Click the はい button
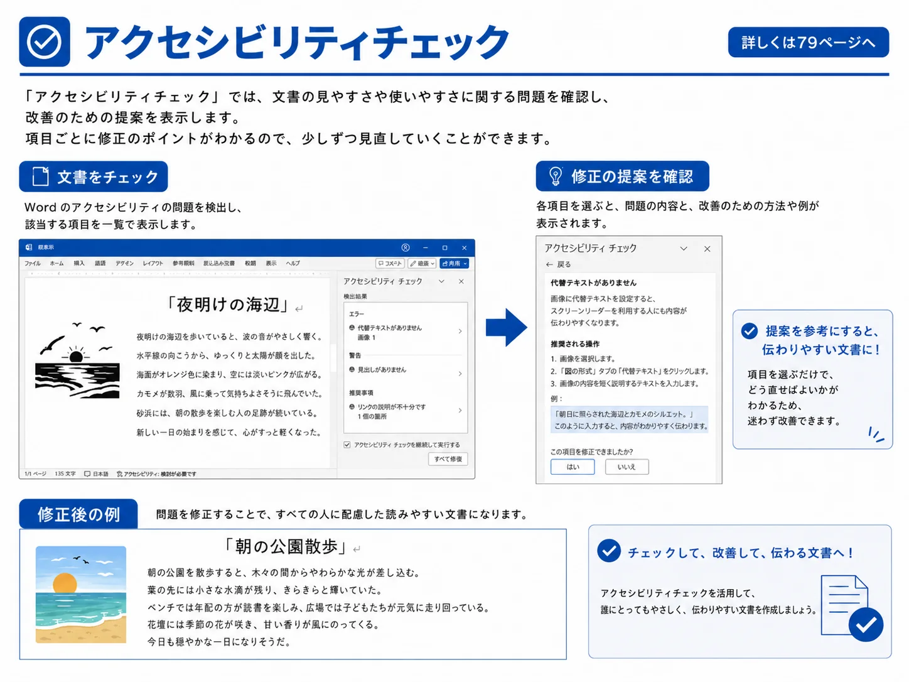The width and height of the screenshot is (909, 682). pyautogui.click(x=573, y=467)
